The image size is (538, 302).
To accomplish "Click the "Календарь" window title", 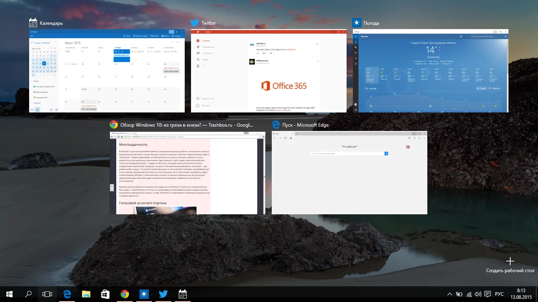I will 51,23.
